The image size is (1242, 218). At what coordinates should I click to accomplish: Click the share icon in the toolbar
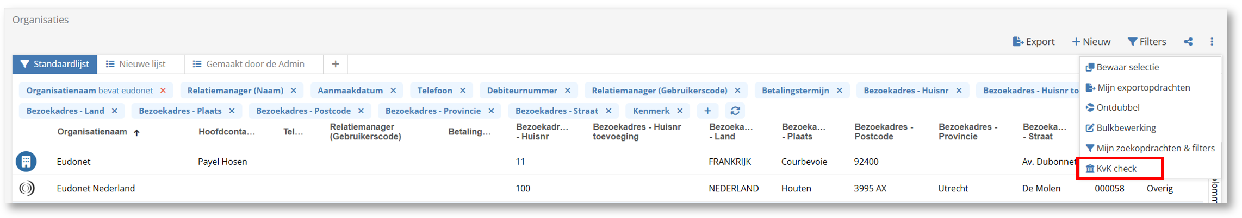coord(1188,42)
